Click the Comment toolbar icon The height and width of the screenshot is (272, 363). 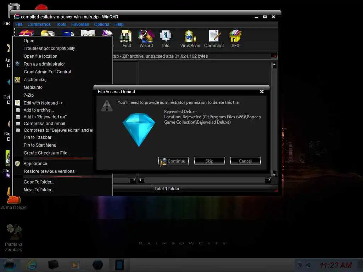coord(214,39)
